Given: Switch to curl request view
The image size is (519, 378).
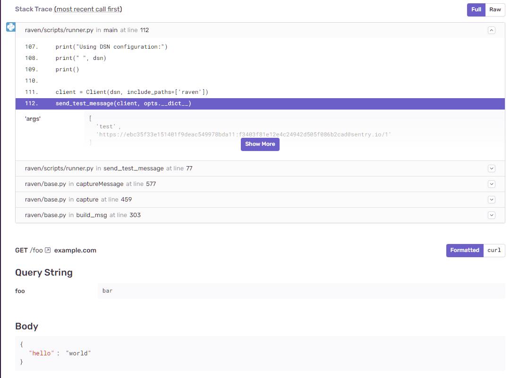Looking at the screenshot, I should point(494,250).
